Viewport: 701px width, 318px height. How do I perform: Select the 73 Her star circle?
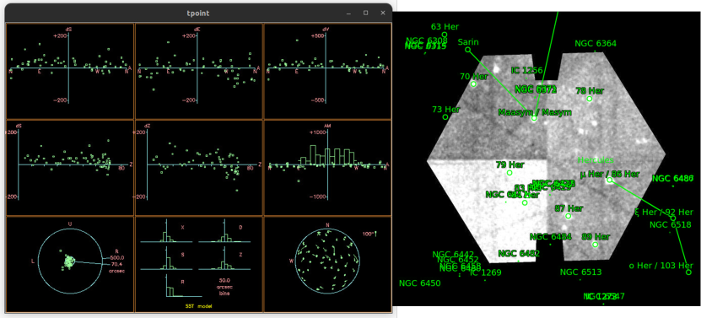pyautogui.click(x=445, y=116)
